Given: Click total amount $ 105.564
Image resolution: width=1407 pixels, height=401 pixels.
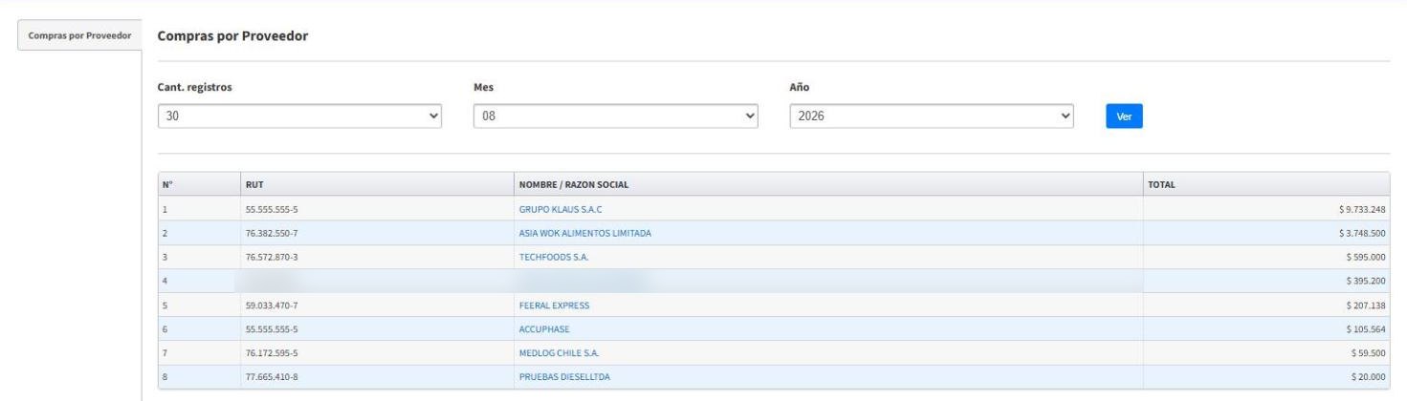Looking at the screenshot, I should point(1365,329).
